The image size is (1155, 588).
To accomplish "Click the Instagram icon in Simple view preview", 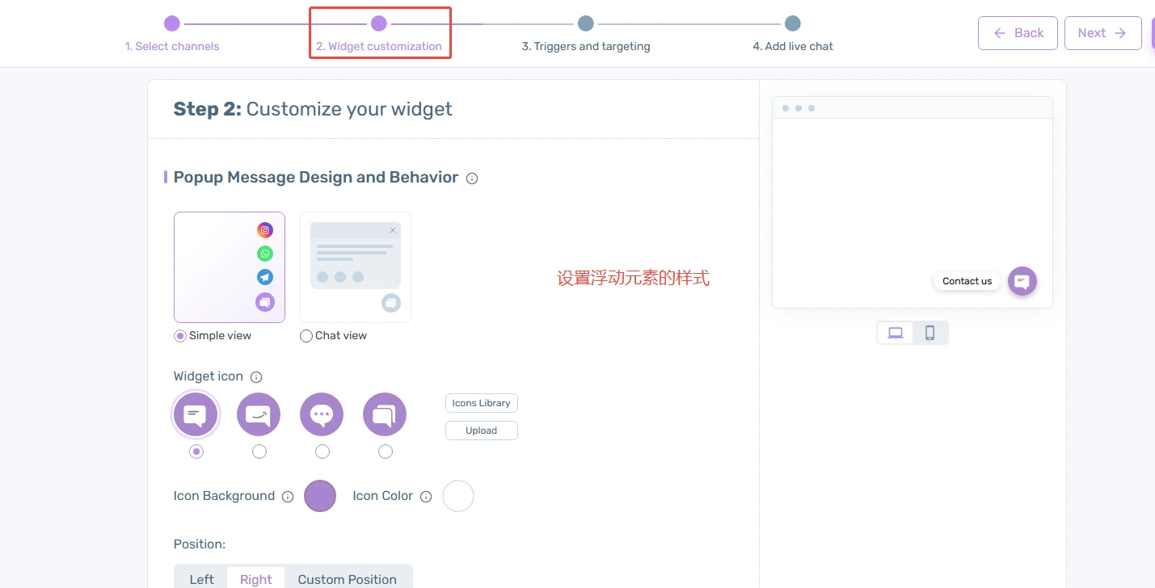I will 264,229.
